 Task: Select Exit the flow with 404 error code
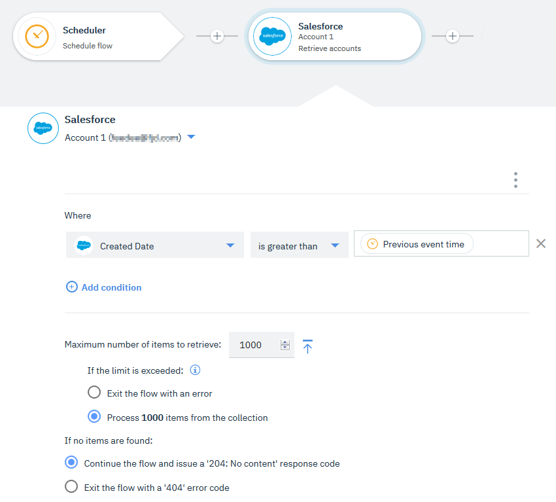coord(71,486)
